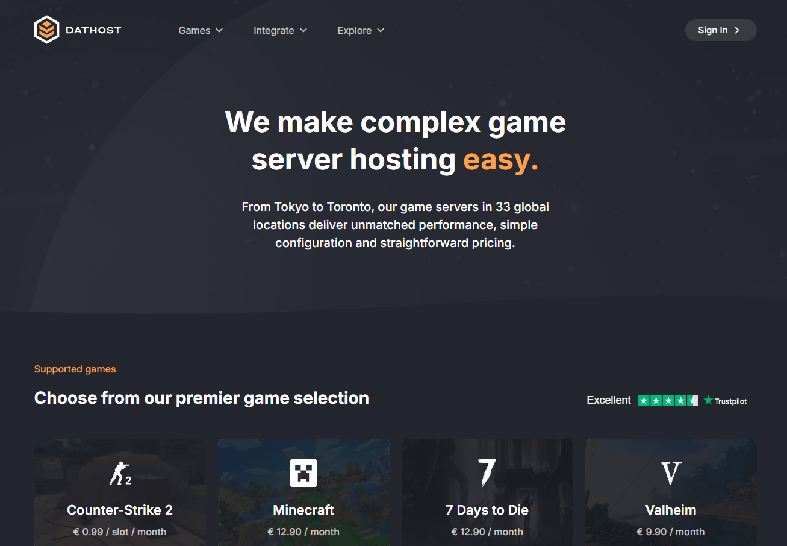Open the Games menu

[201, 30]
